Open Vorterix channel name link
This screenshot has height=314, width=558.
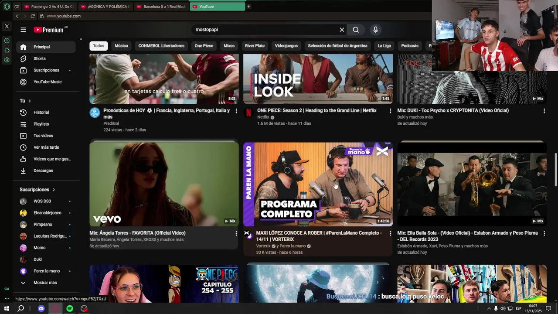(x=263, y=246)
